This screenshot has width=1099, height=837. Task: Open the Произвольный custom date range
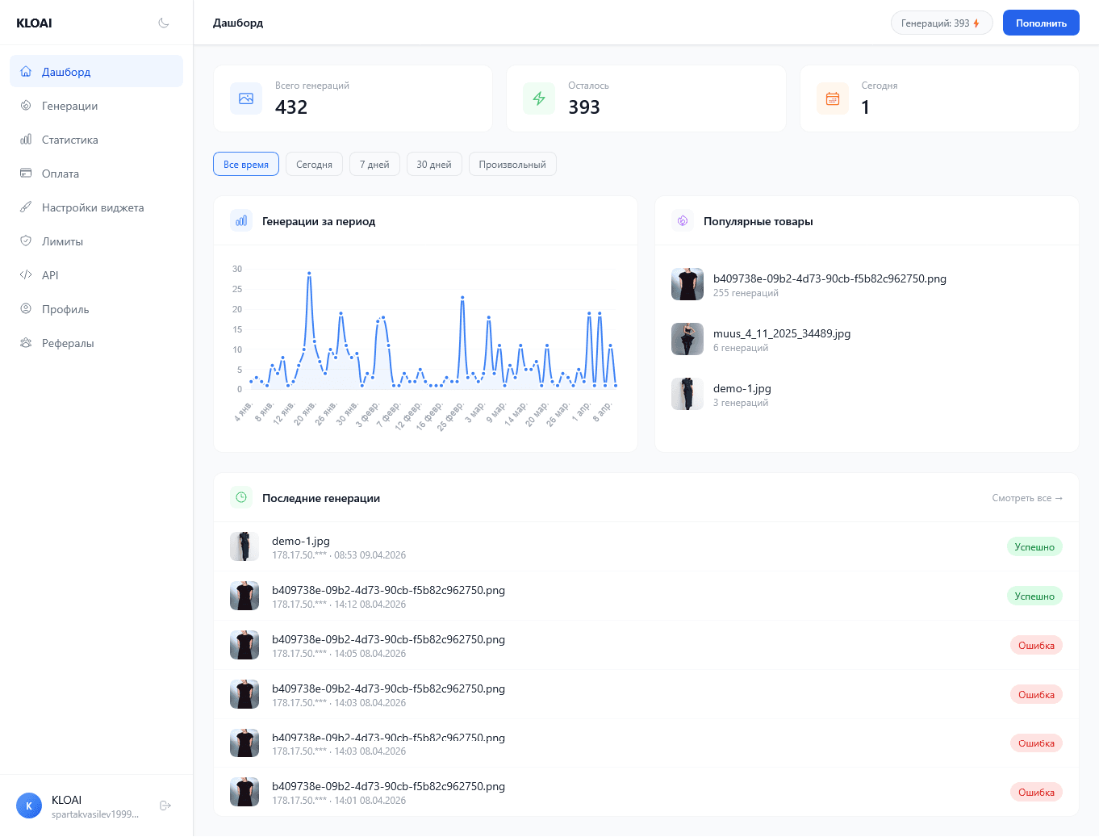(x=512, y=164)
